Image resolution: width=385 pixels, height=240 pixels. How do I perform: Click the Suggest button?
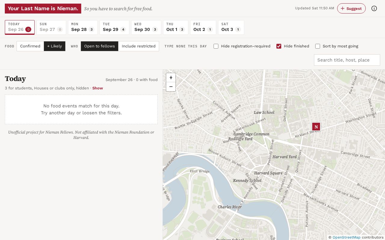[351, 8]
